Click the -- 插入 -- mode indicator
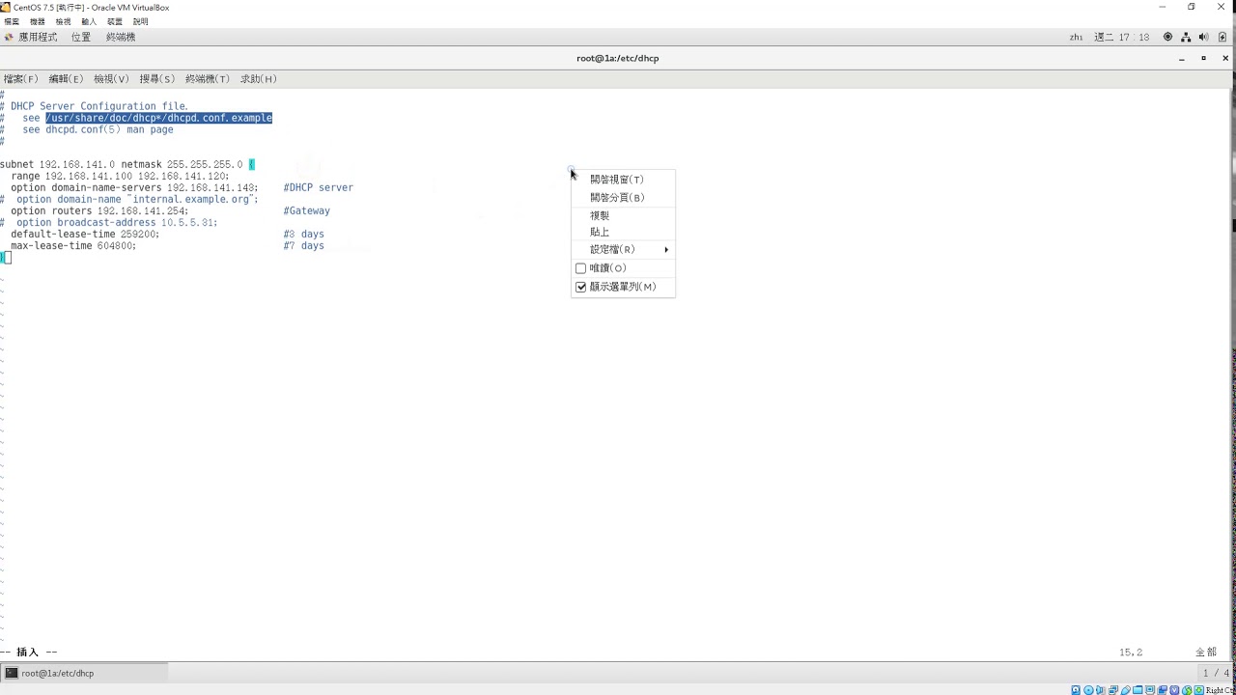Viewport: 1236px width, 695px height. 29,653
